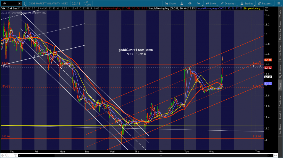Screen dimensions: 283x158
Task: Click the Share button
Action: (170, 3)
